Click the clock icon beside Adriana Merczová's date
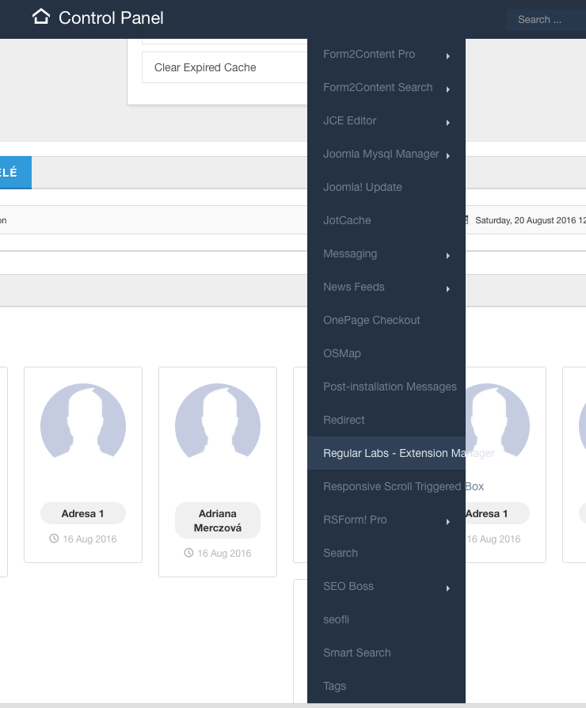This screenshot has width=586, height=708. (188, 553)
